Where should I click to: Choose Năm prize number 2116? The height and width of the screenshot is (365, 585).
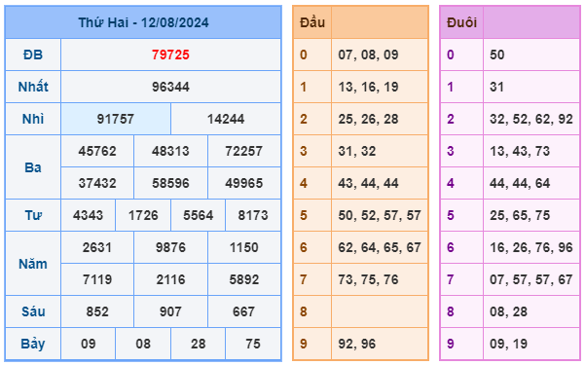tap(170, 279)
